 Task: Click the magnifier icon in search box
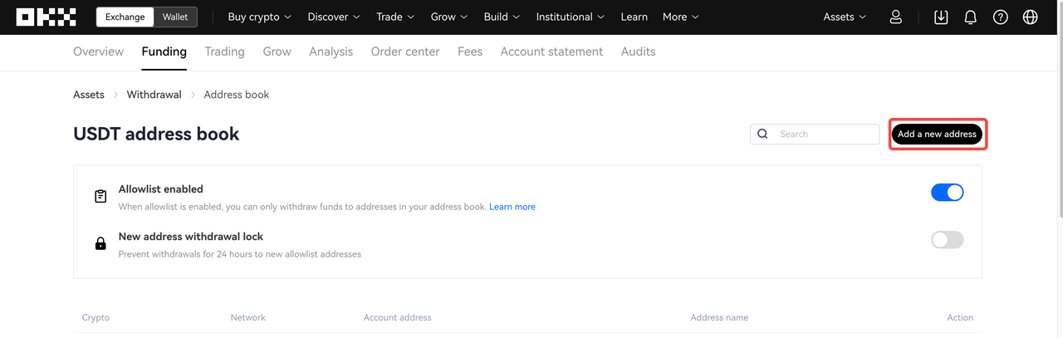click(x=762, y=134)
